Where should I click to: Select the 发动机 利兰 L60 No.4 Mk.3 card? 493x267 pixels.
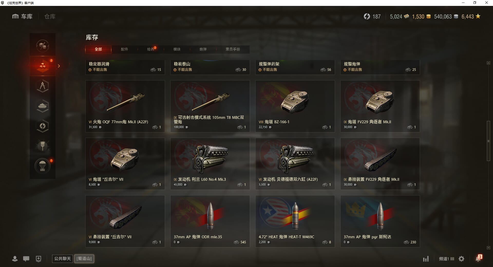pyautogui.click(x=210, y=164)
